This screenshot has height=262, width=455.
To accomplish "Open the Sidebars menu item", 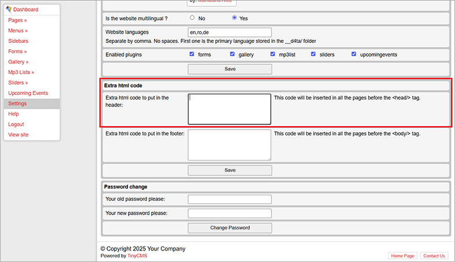I will click(x=18, y=41).
